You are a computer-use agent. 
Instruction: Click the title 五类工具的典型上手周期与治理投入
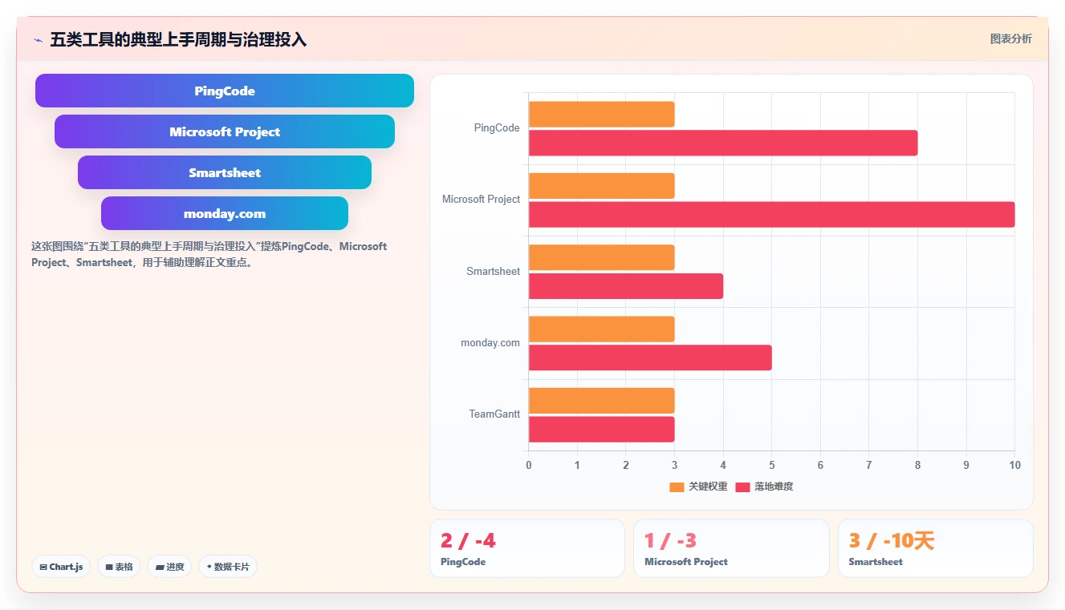pos(178,40)
